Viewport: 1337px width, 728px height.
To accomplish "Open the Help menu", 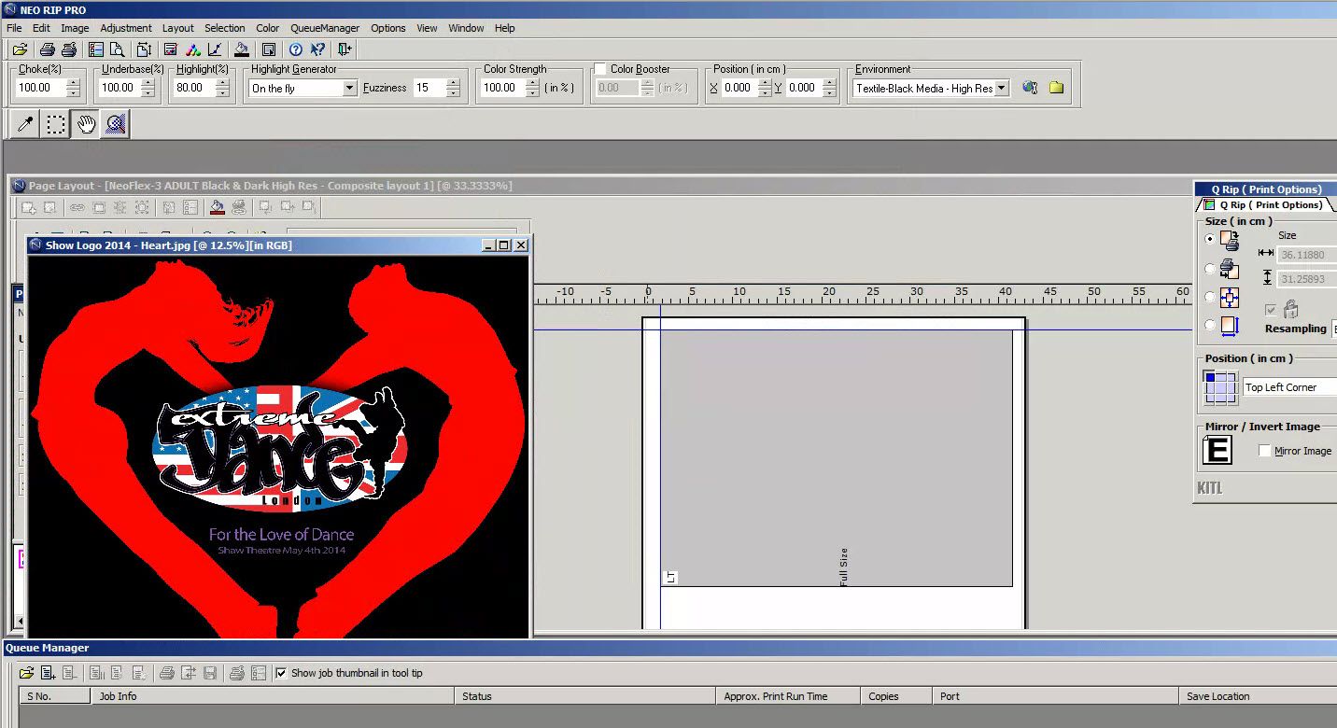I will pos(504,28).
